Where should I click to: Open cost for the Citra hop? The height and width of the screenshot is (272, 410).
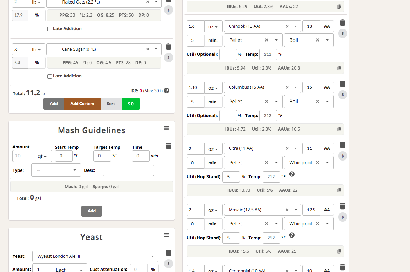coord(342,156)
